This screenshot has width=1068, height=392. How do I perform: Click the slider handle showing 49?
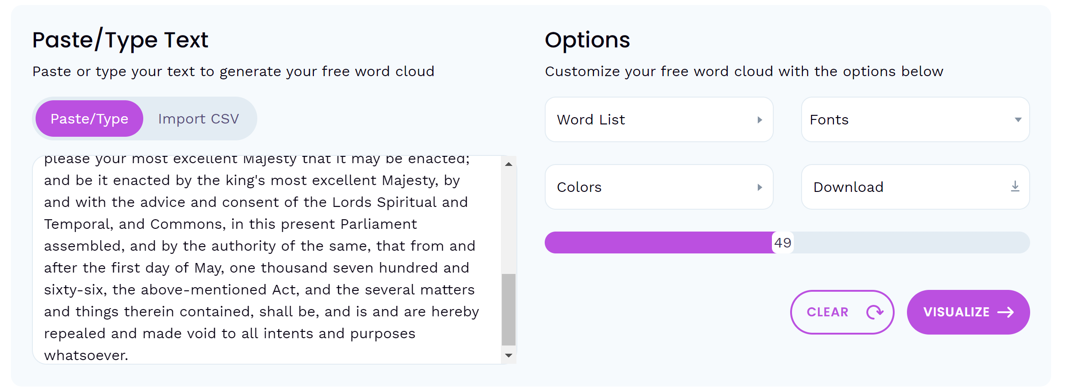pyautogui.click(x=782, y=242)
